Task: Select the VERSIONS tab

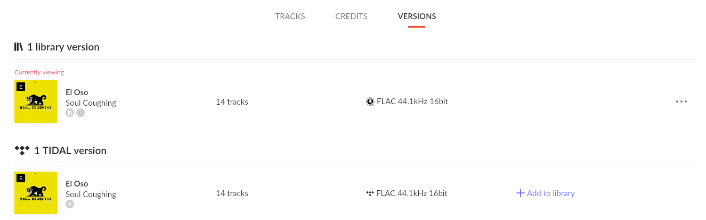Action: [x=417, y=16]
